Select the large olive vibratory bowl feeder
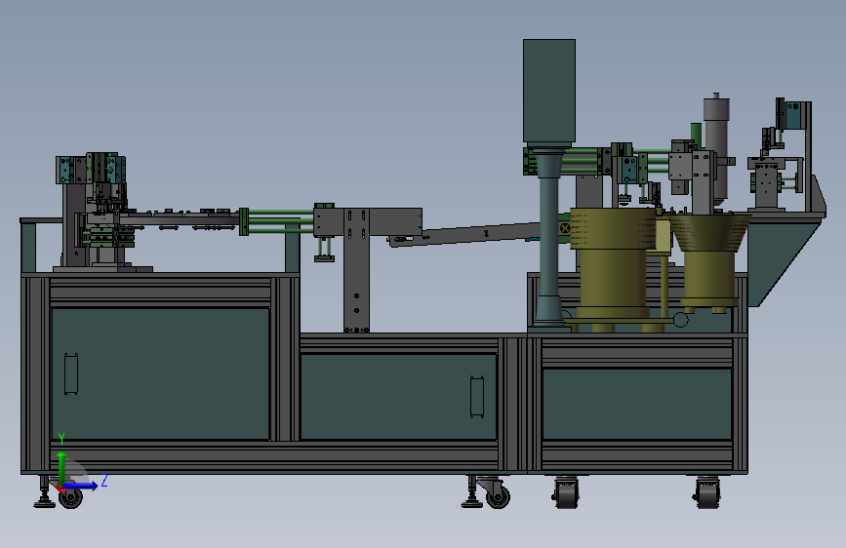The width and height of the screenshot is (846, 548). coord(613,261)
